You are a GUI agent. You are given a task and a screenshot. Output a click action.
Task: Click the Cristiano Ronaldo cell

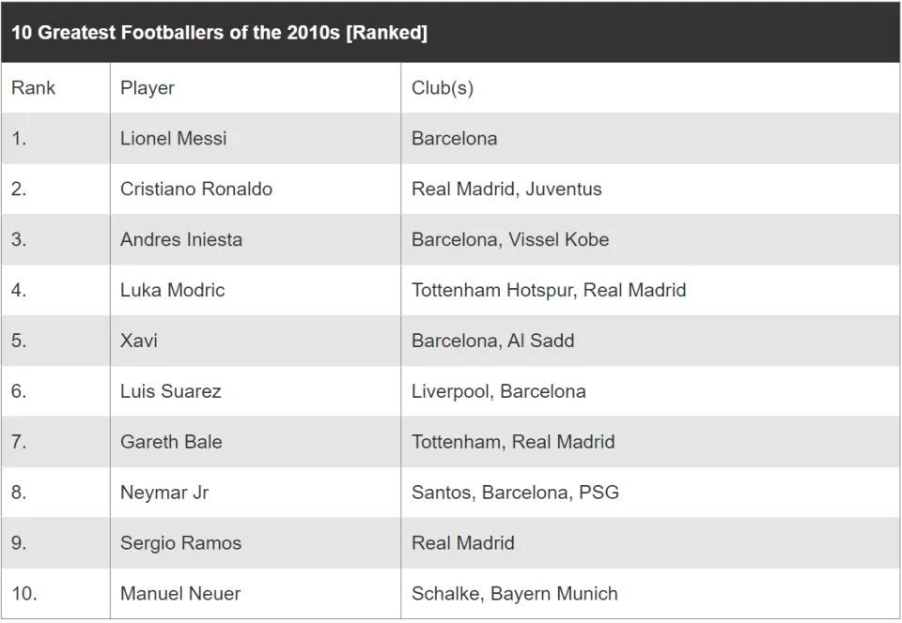click(x=256, y=189)
